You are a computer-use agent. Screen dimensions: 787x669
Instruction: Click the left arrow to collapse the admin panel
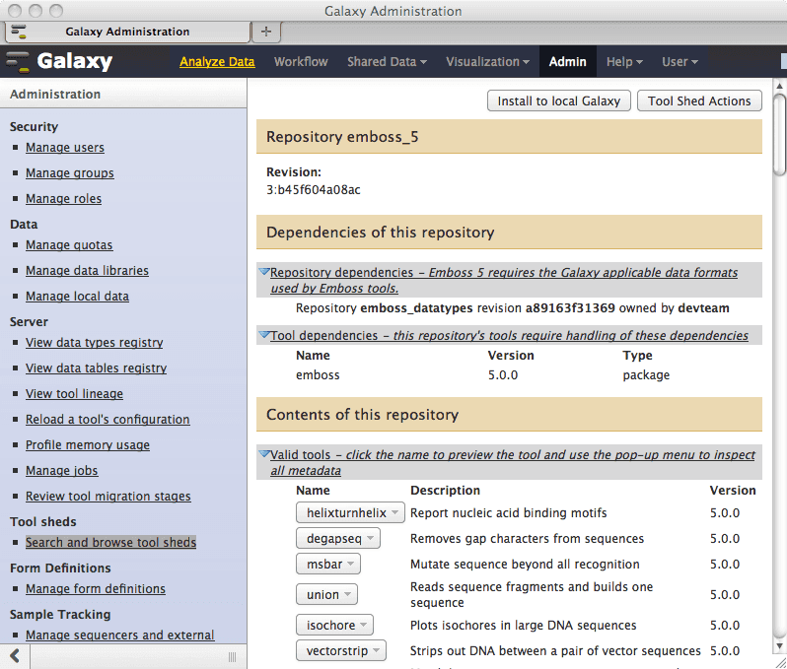point(15,656)
